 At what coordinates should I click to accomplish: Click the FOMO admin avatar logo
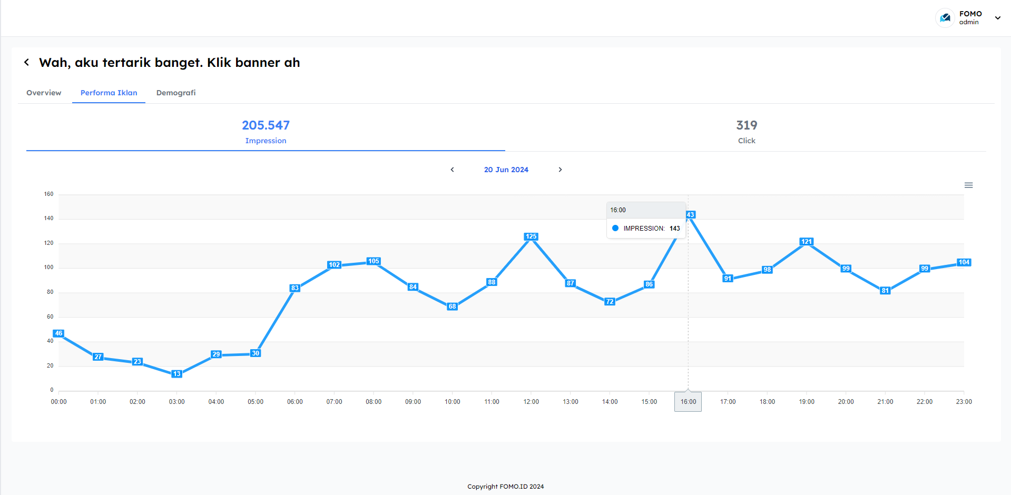click(x=945, y=18)
